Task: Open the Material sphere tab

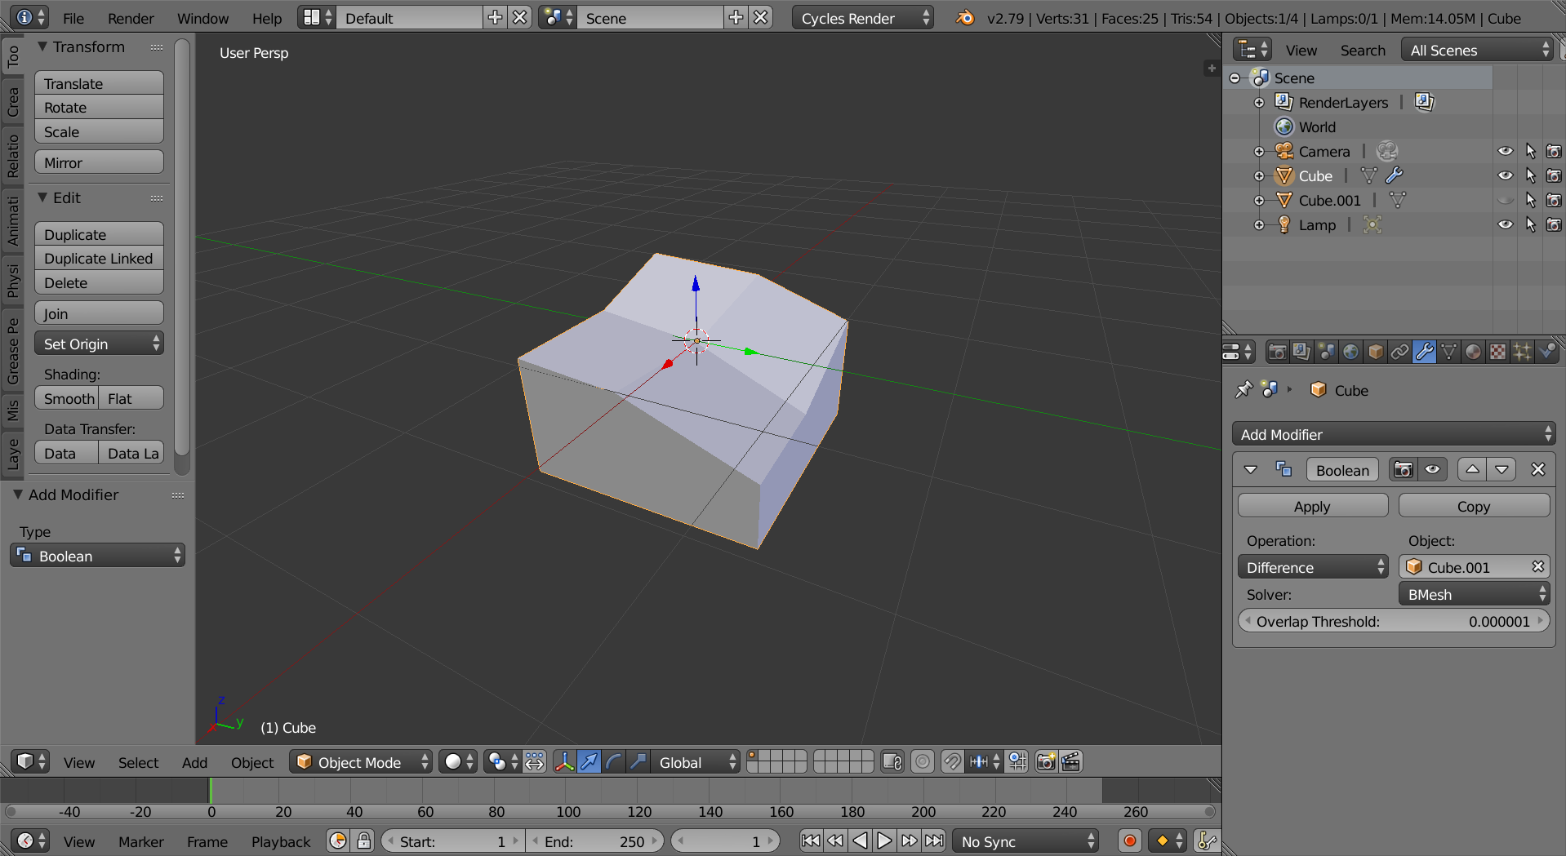Action: pyautogui.click(x=1474, y=352)
